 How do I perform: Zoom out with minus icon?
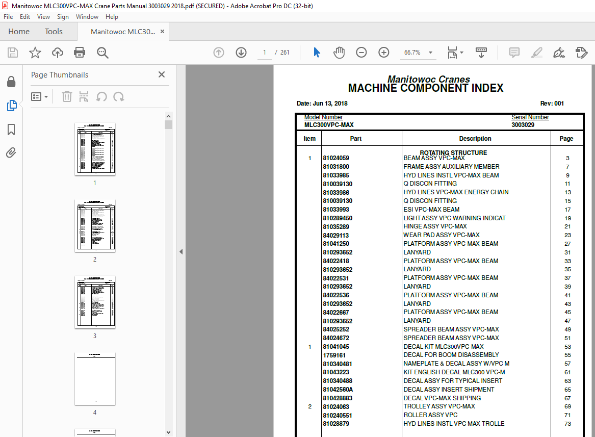(361, 53)
